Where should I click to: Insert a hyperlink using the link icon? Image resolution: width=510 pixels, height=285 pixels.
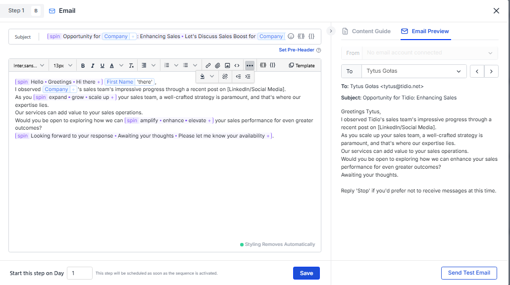[x=208, y=66]
